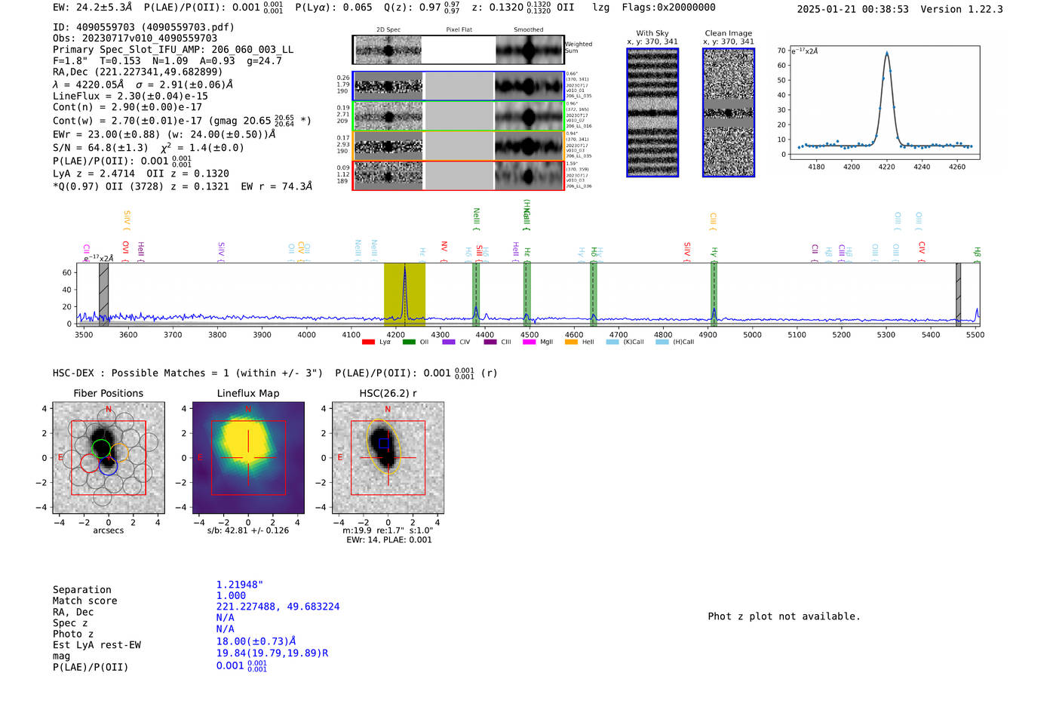The image size is (1056, 719).
Task: Click the hatched gray band near 3550 Å
Action: pyautogui.click(x=104, y=294)
